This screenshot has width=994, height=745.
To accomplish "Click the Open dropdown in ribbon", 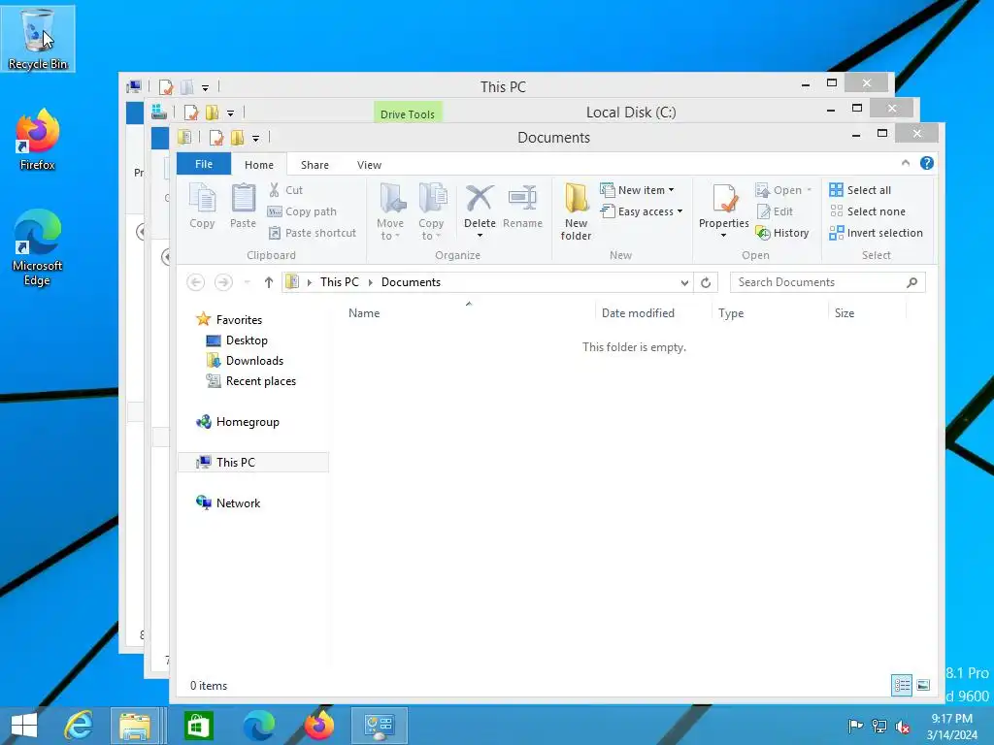I will click(783, 190).
